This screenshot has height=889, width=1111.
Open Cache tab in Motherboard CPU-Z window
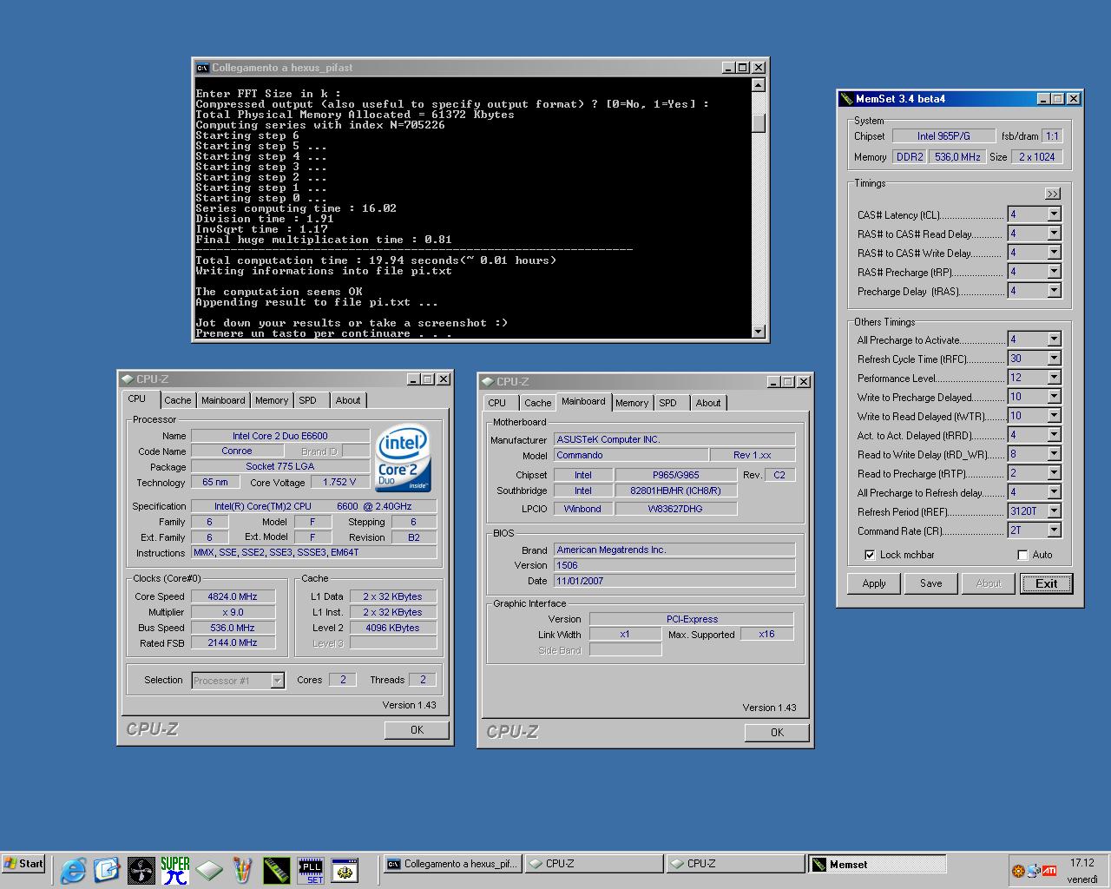tap(538, 403)
